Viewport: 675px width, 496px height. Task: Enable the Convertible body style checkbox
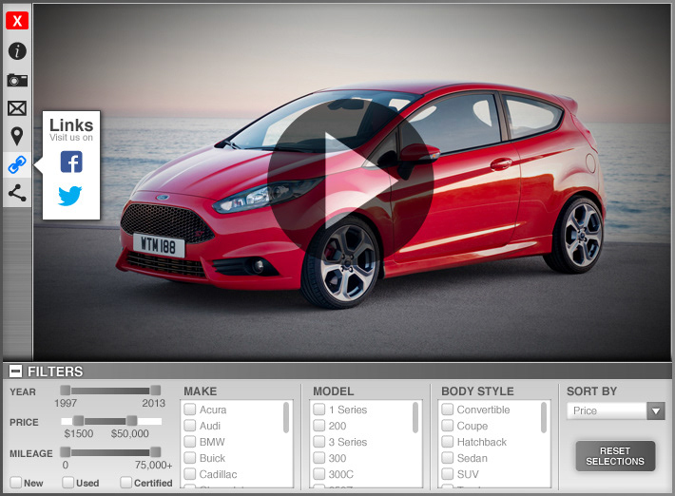point(448,410)
